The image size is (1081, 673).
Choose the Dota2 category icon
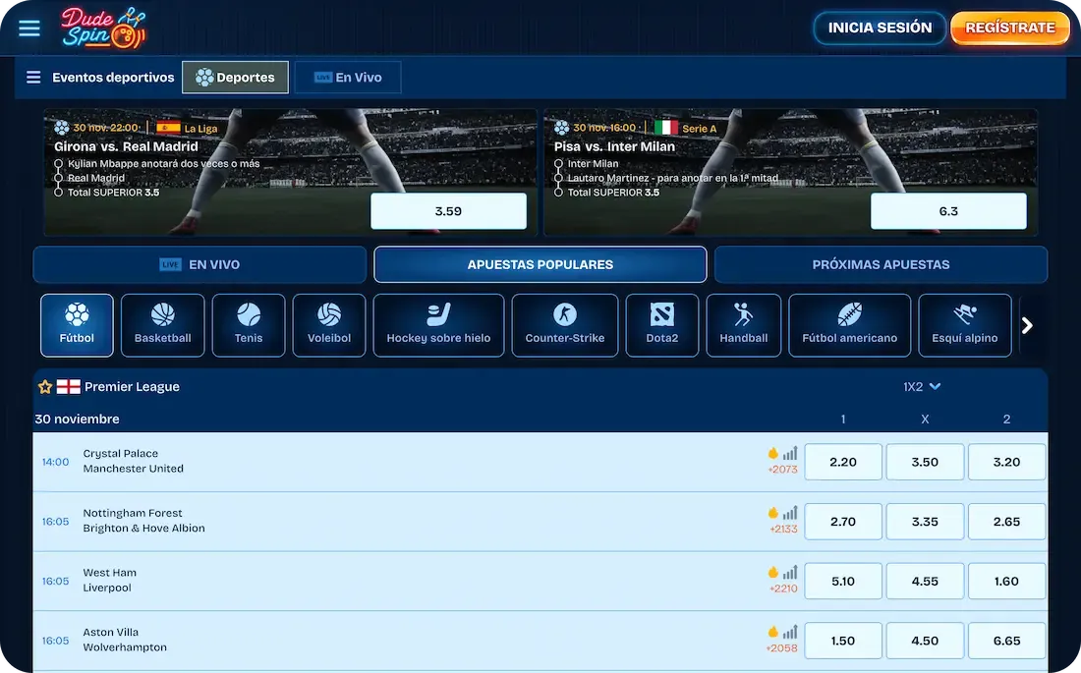tap(661, 325)
